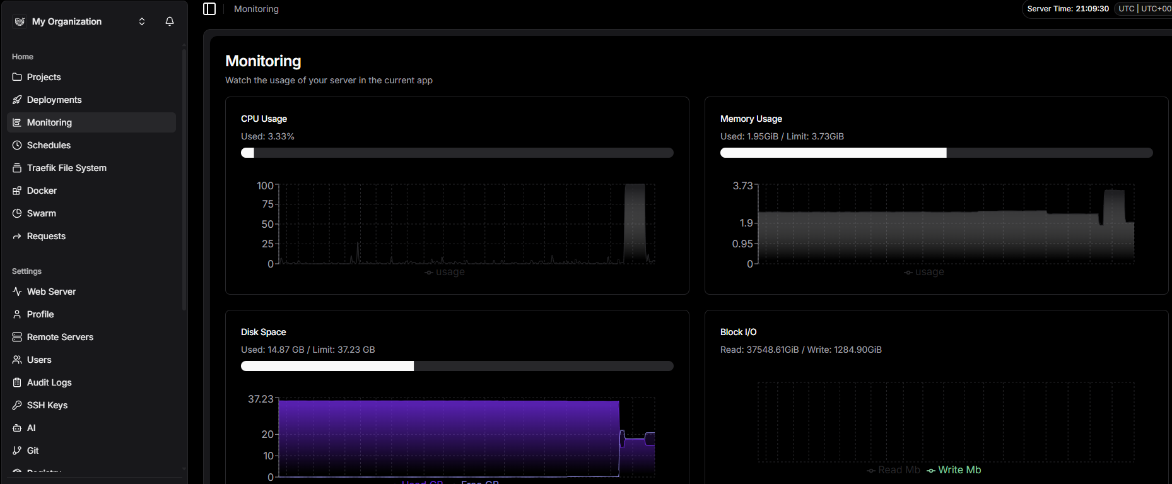This screenshot has height=484, width=1172.
Task: Click the Traefik File System icon
Action: coord(17,168)
